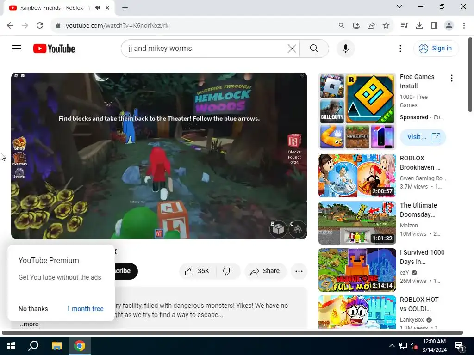Show hidden system tray icons

(392, 346)
